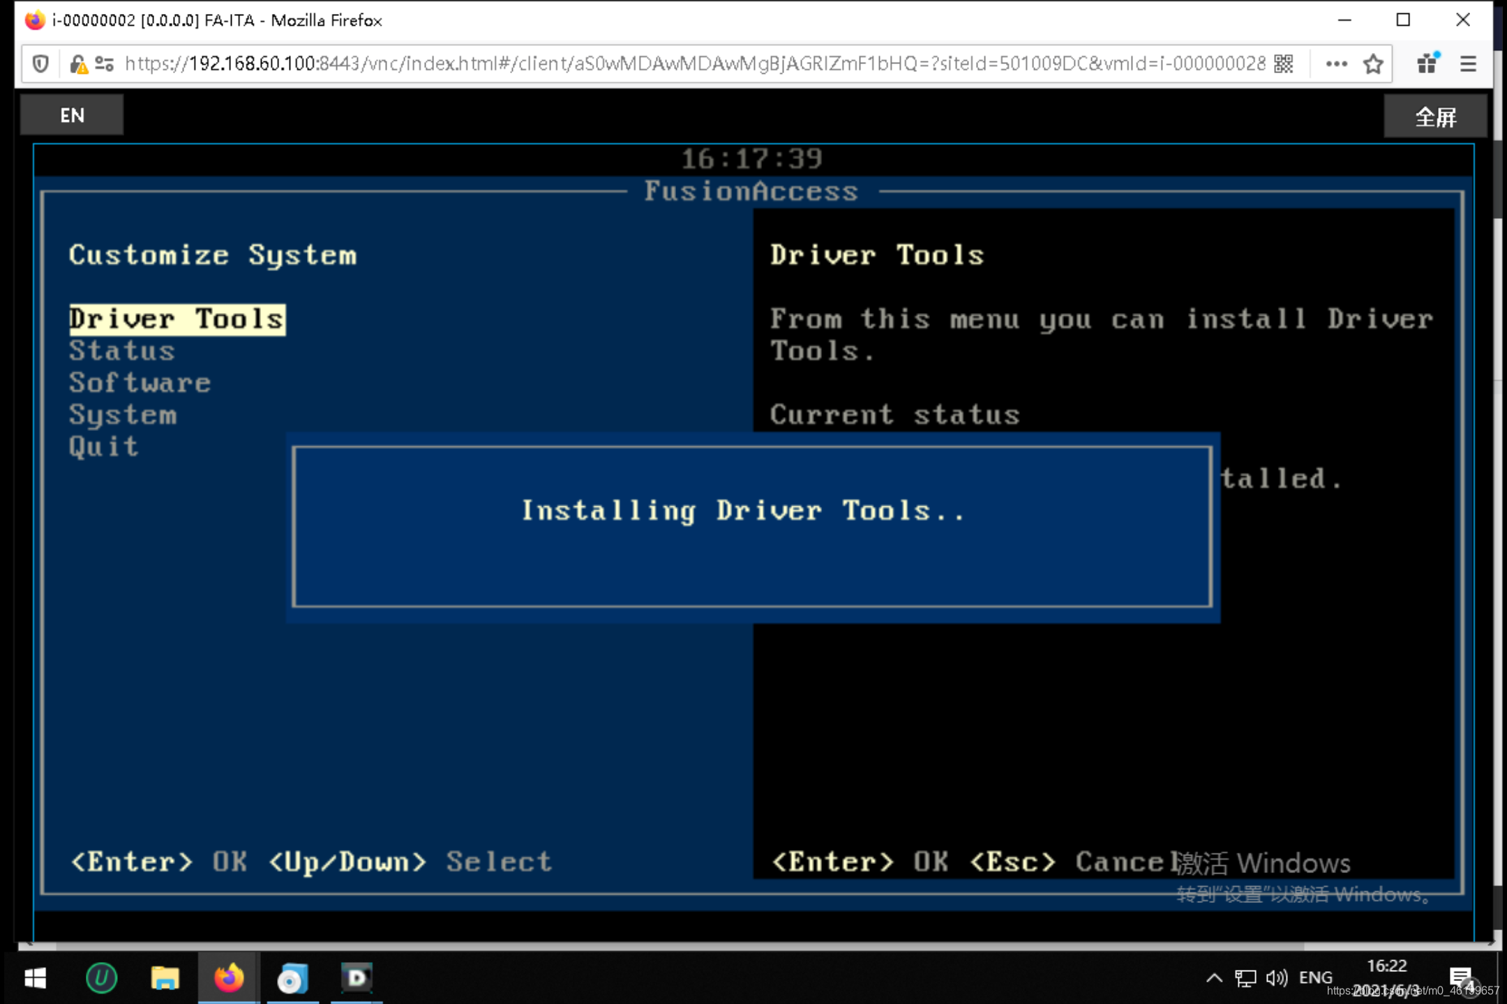
Task: Open the green U app in taskbar
Action: tap(101, 978)
